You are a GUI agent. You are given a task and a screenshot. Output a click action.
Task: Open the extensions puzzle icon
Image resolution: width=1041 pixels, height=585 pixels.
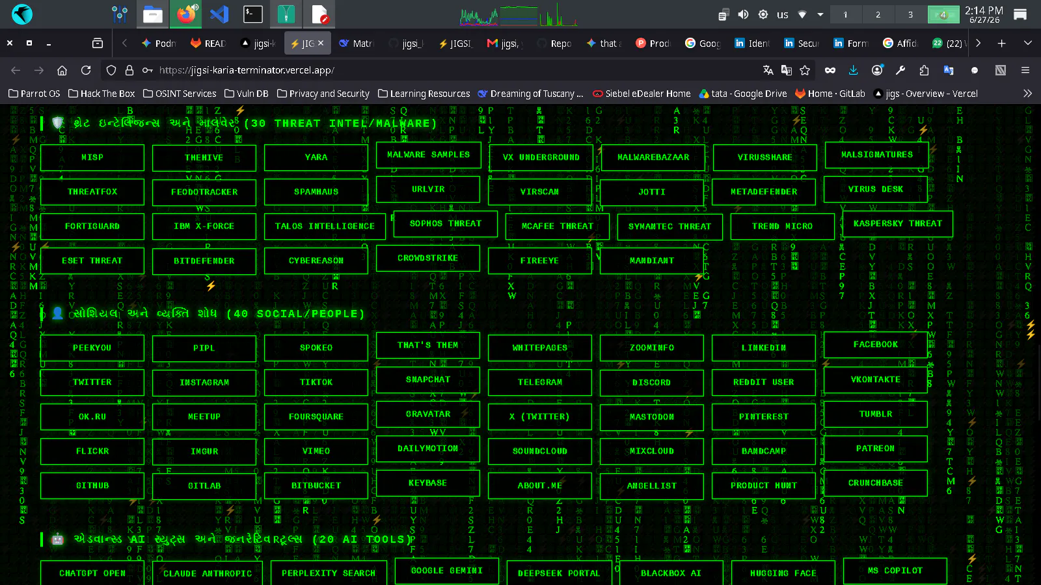pyautogui.click(x=924, y=70)
